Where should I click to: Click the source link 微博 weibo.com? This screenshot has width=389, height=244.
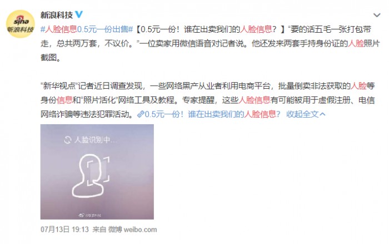click(132, 230)
